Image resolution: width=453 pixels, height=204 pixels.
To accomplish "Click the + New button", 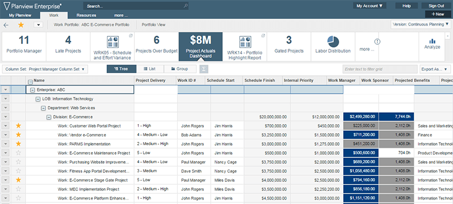I will [x=438, y=14].
